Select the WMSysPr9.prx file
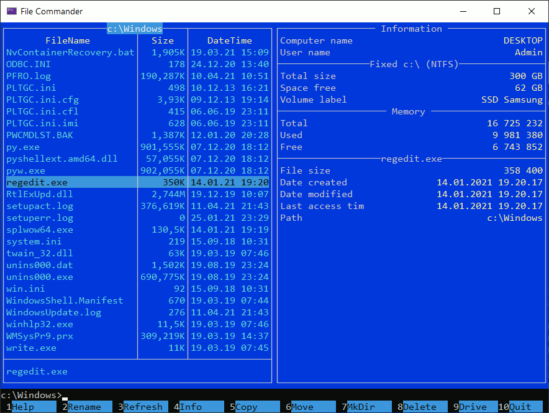This screenshot has height=413, width=549. coord(40,336)
